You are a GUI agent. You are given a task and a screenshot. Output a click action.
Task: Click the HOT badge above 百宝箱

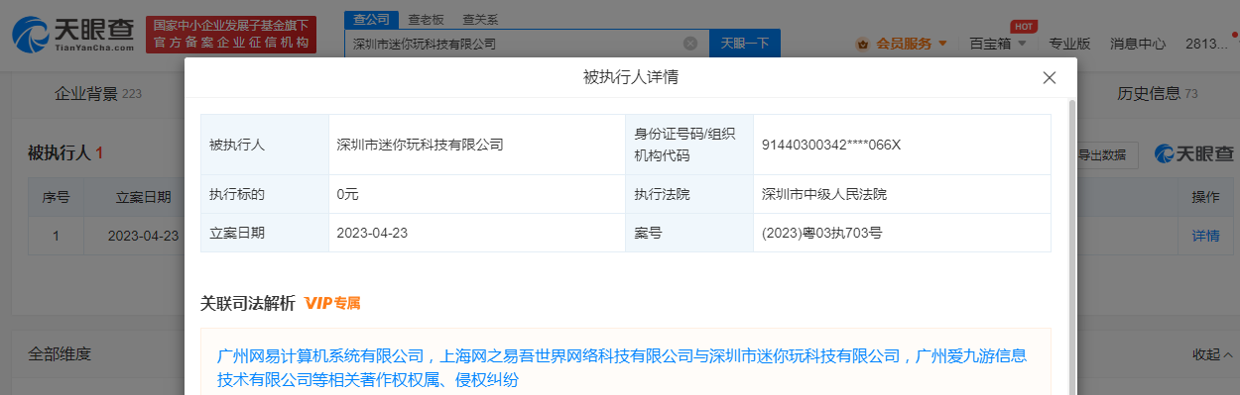[x=1024, y=26]
